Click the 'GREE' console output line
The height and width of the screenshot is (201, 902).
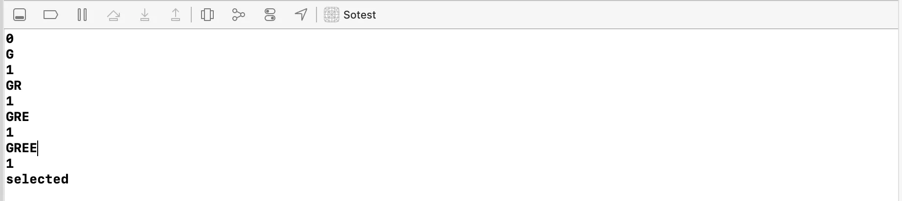[22, 148]
